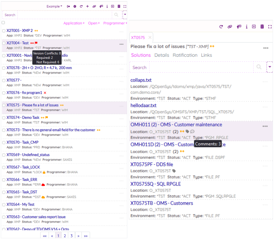Check the box for X2T005 - XMP 2
This screenshot has width=275, height=240.
pos(4,31)
